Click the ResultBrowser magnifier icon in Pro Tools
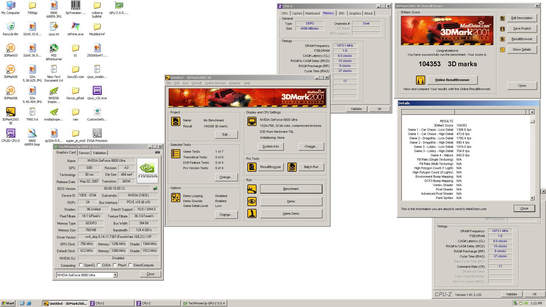 point(252,167)
